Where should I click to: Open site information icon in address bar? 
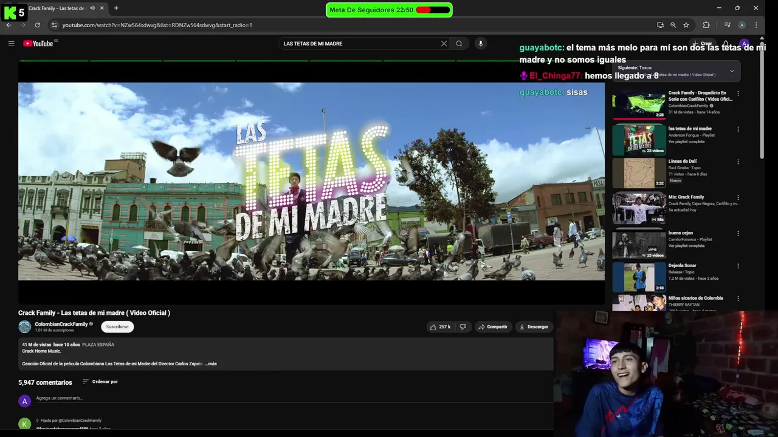point(54,25)
